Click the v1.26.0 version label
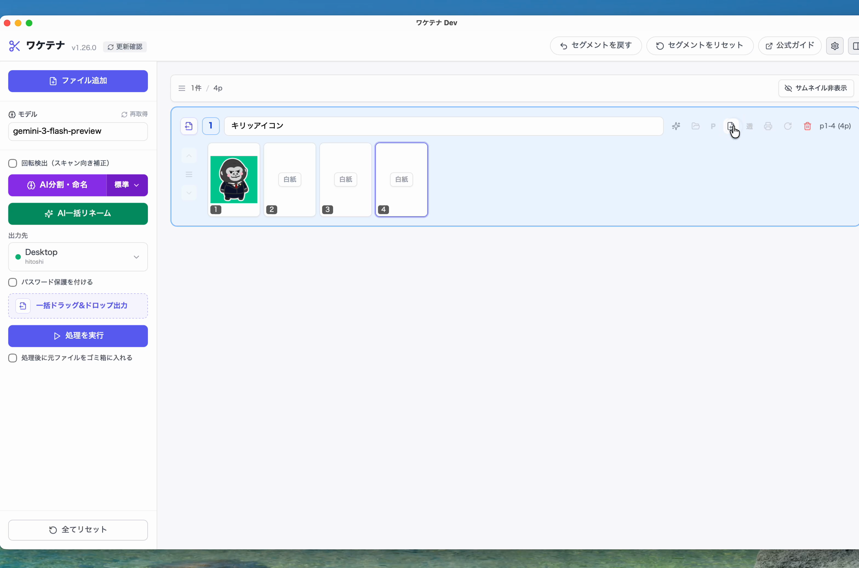The width and height of the screenshot is (859, 568). click(x=84, y=47)
